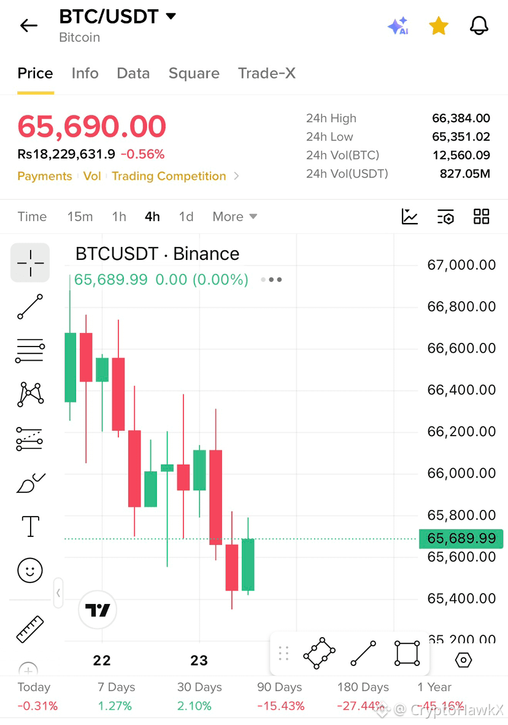This screenshot has width=508, height=725.
Task: Toggle the yellow favorite star
Action: 438,25
